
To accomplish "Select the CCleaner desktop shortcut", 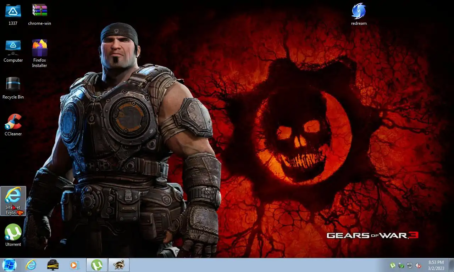I will [x=13, y=125].
